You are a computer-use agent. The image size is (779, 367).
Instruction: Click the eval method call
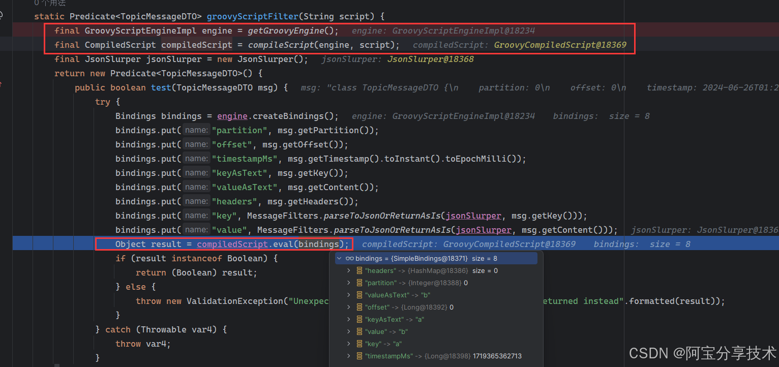[x=283, y=244]
